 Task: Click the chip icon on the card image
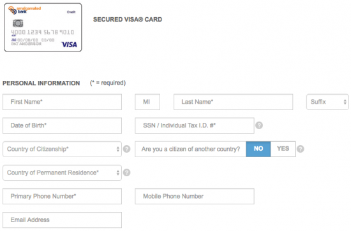(x=18, y=23)
